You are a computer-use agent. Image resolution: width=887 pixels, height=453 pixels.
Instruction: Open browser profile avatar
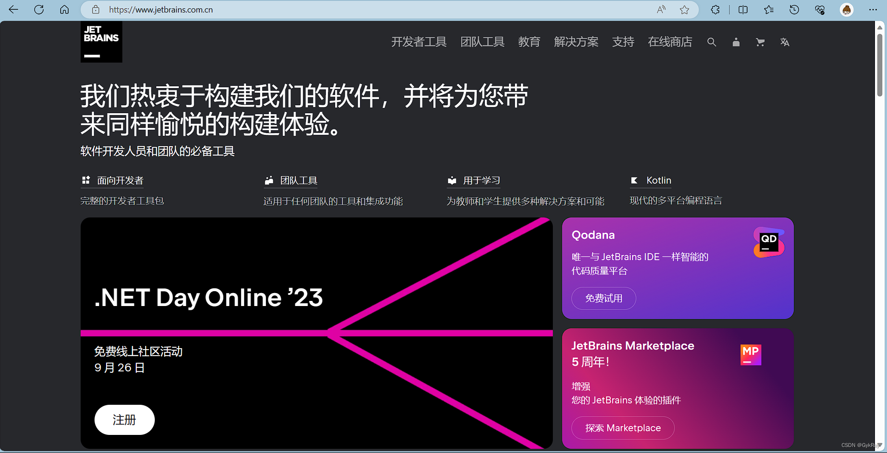click(847, 9)
